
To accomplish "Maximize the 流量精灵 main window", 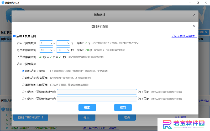I will pos(198,3).
